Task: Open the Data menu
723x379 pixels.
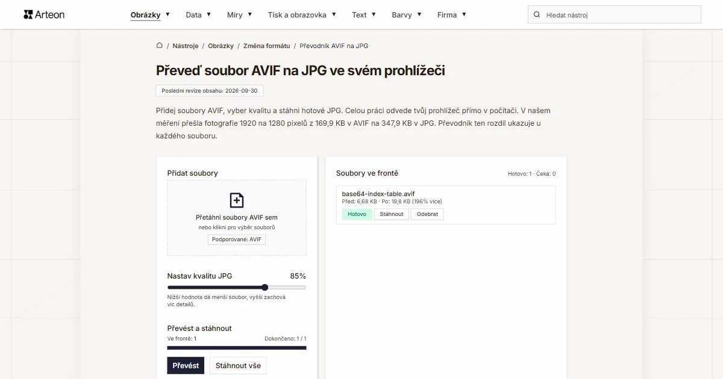Action: click(193, 15)
